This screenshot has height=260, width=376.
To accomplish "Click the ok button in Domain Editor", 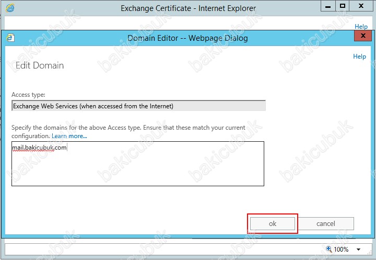I will [273, 224].
